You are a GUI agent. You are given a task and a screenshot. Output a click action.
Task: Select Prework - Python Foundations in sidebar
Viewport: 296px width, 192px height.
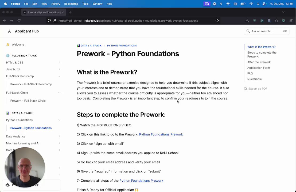[x=31, y=128]
